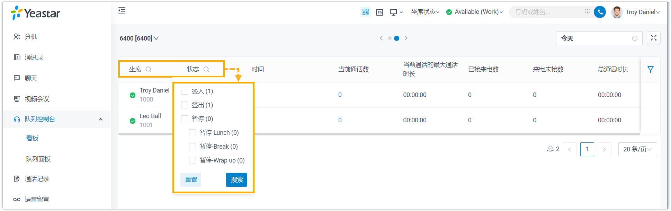
Task: Open the dial pad grid icon
Action: pos(587,12)
